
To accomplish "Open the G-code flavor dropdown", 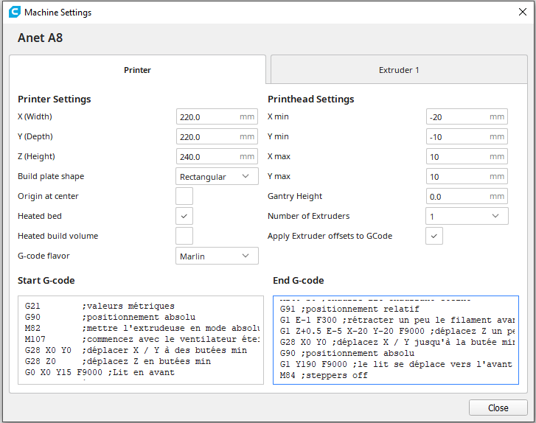I will (x=217, y=256).
